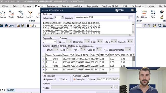Choose Descrição layer radio option
This screenshot has height=93, width=166.
[74, 79]
